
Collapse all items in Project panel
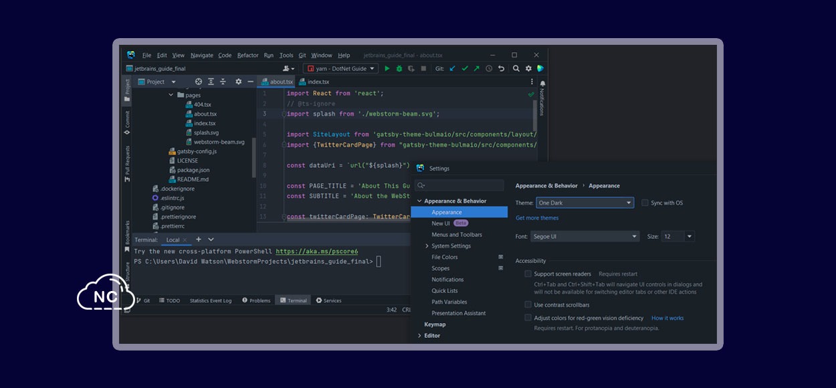coord(224,82)
